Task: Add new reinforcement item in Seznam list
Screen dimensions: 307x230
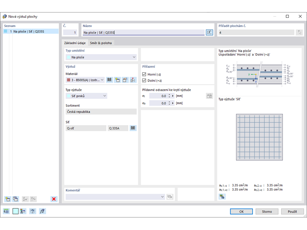Action: click(x=8, y=199)
